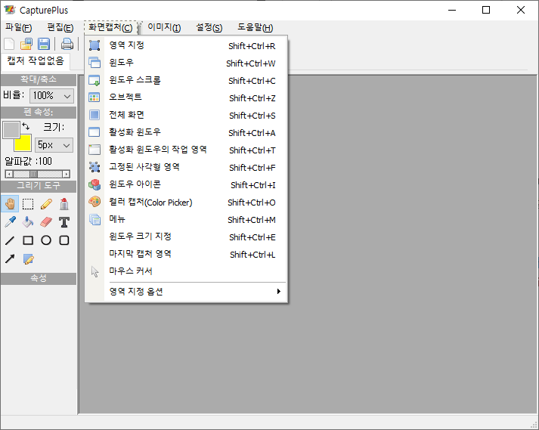Select the arrow drawing tool
The height and width of the screenshot is (430, 539).
(10, 259)
